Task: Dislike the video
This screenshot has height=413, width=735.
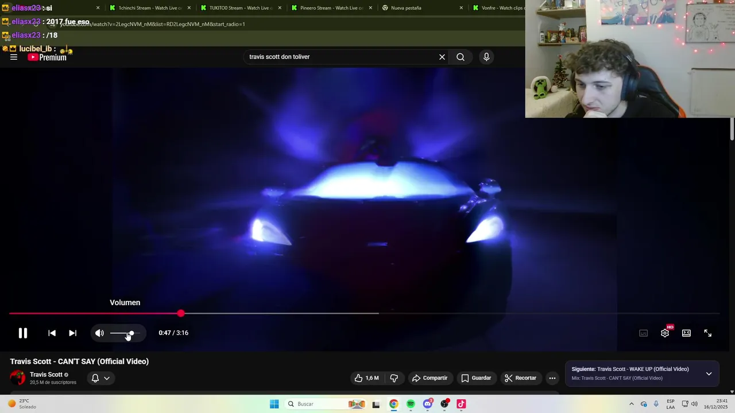Action: coord(394,378)
